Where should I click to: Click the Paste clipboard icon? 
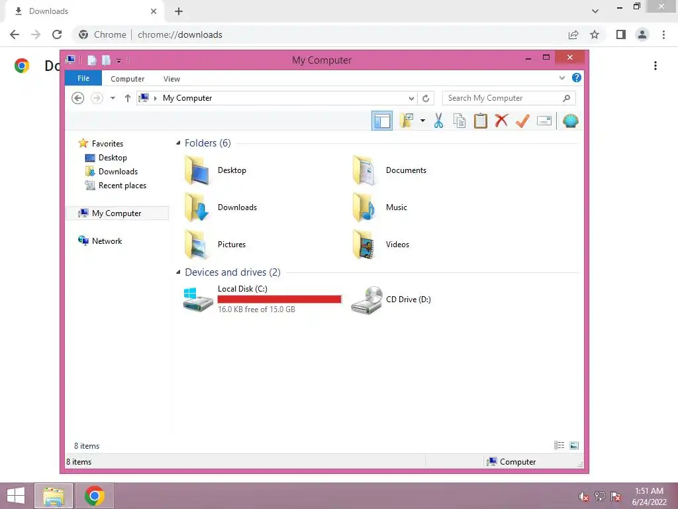pos(481,121)
